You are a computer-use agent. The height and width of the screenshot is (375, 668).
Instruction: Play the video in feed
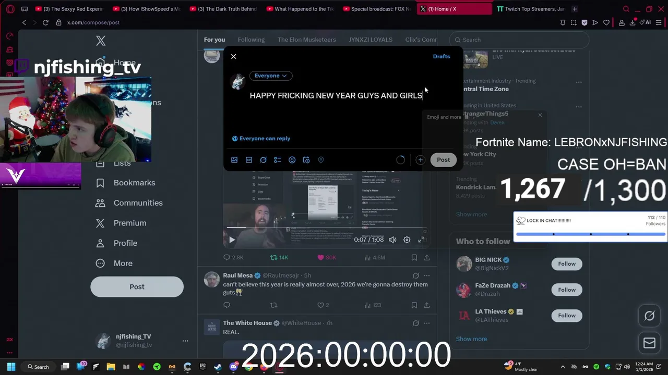coord(232,240)
